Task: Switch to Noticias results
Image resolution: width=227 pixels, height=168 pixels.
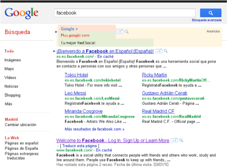Action: (x=11, y=86)
